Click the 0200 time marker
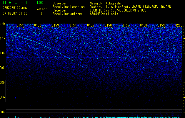 pyautogui.click(x=179, y=25)
